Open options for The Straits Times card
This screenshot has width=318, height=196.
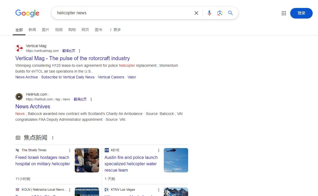pos(70,150)
